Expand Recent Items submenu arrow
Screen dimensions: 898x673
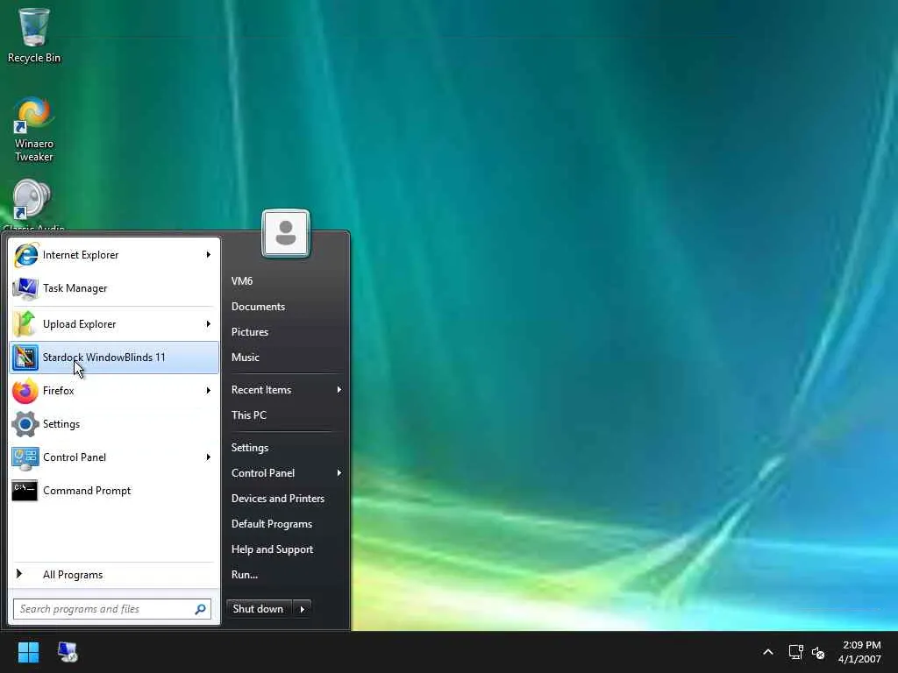339,390
